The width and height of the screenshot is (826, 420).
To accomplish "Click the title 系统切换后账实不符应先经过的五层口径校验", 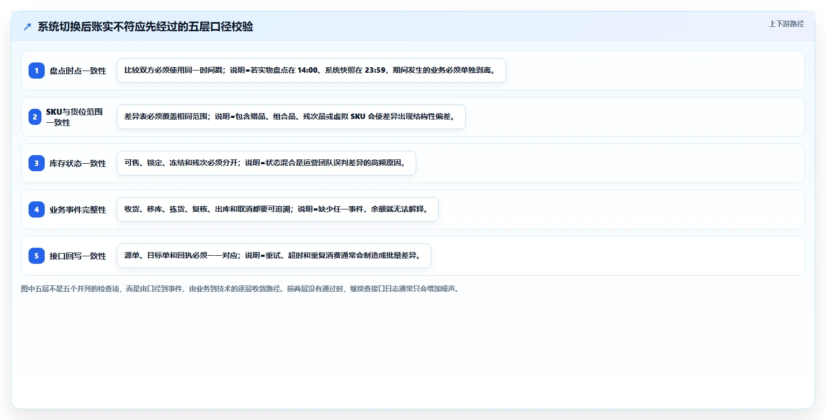I will pos(145,27).
